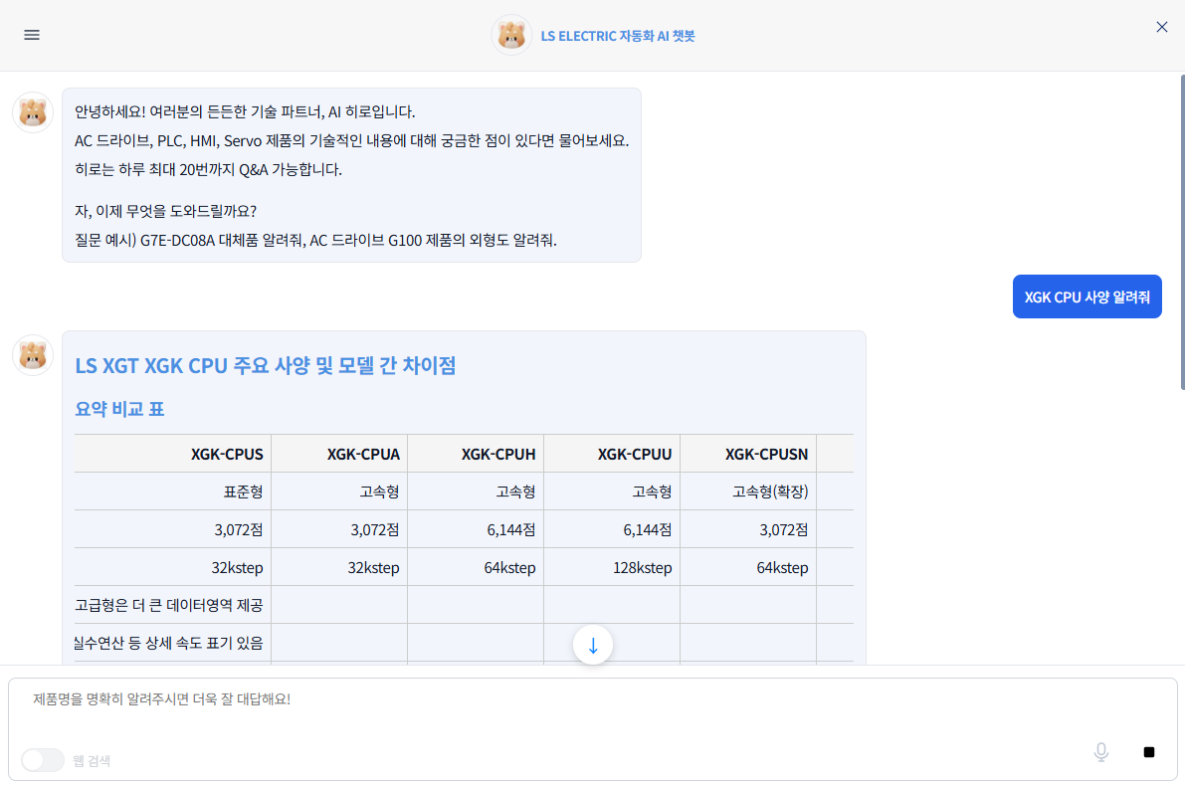Close the chatbot with the X button

[x=1161, y=27]
